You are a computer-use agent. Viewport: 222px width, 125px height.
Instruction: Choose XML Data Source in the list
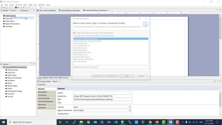[x=80, y=61]
